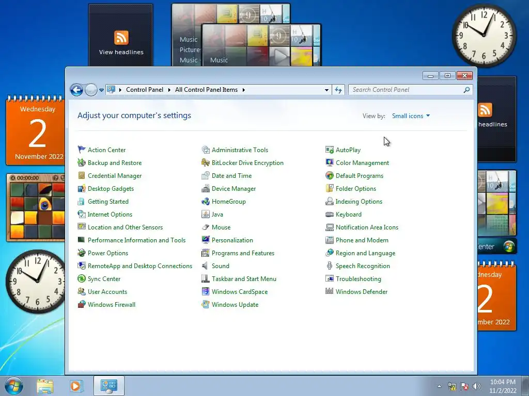Click the AutoPlay icon

(x=329, y=150)
